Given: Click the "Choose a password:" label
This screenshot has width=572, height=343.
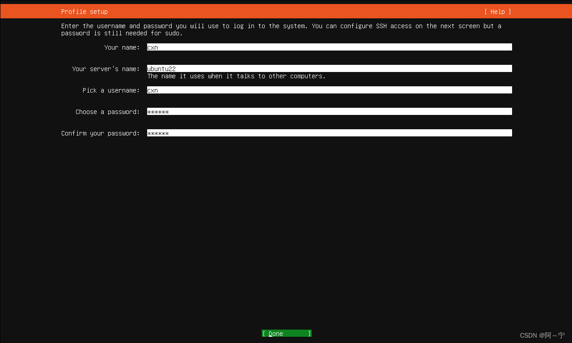Looking at the screenshot, I should click(x=108, y=112).
